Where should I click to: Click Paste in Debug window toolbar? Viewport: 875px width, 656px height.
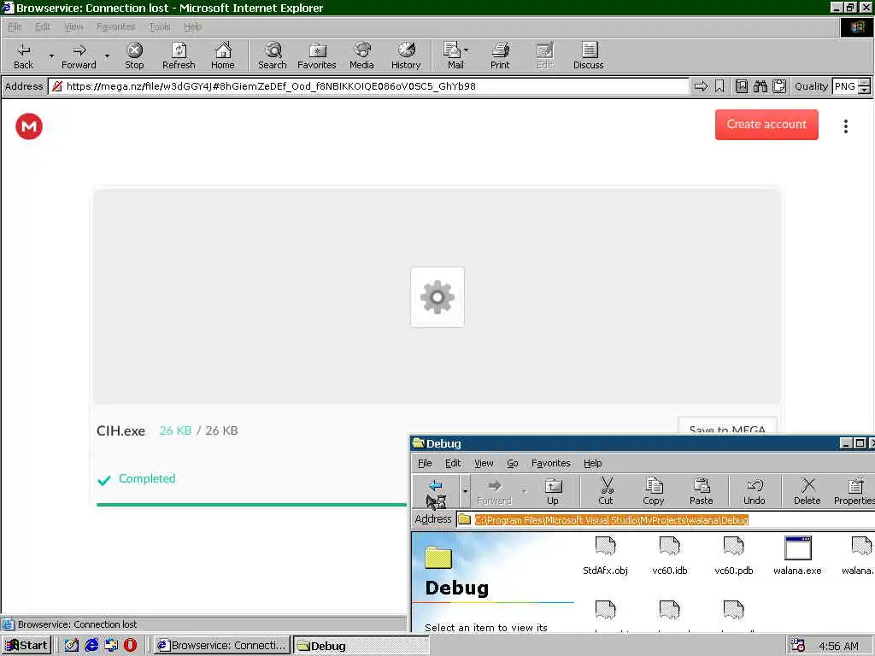point(701,491)
